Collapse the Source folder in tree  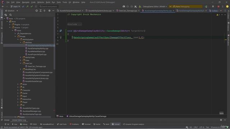[10, 28]
